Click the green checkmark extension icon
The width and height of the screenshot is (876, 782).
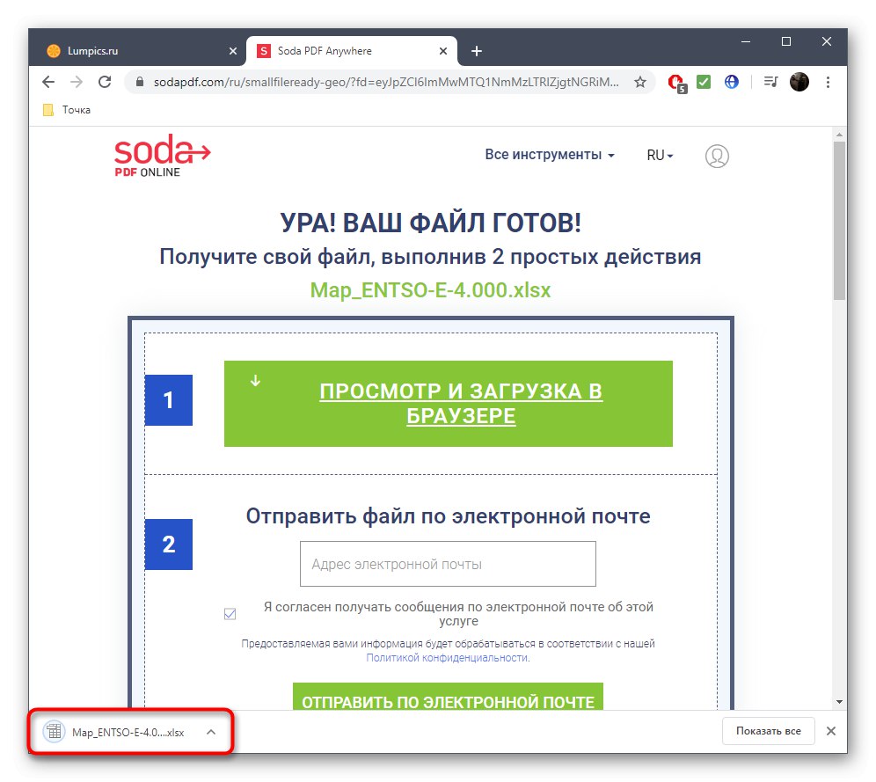[x=704, y=82]
